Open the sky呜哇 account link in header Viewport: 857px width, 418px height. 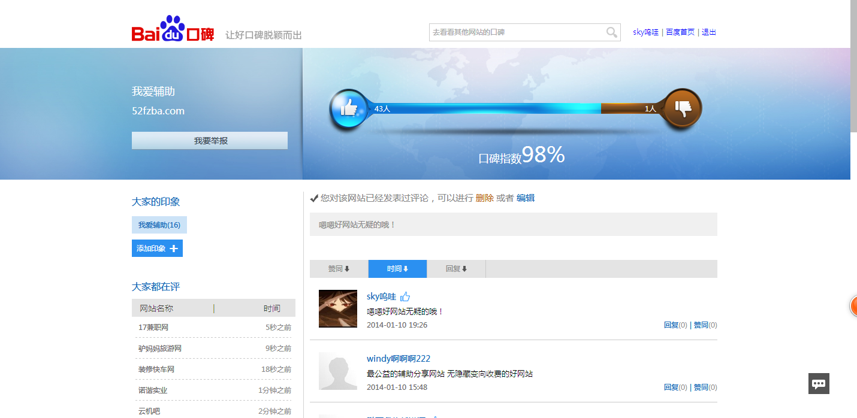(645, 32)
